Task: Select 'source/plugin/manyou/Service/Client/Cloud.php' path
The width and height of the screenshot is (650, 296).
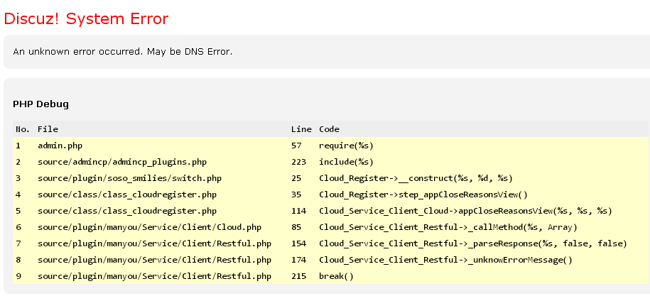Action: (x=149, y=227)
